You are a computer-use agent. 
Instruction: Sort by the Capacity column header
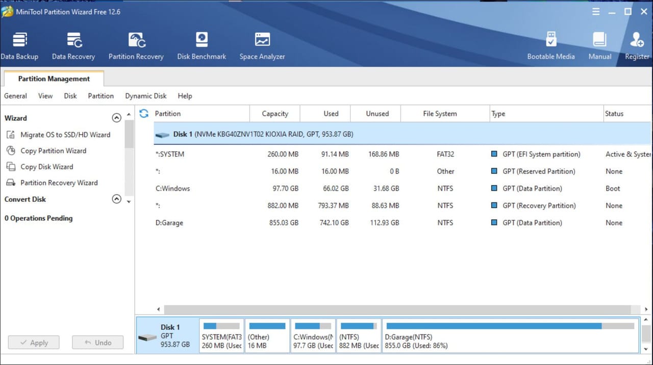[x=275, y=114]
